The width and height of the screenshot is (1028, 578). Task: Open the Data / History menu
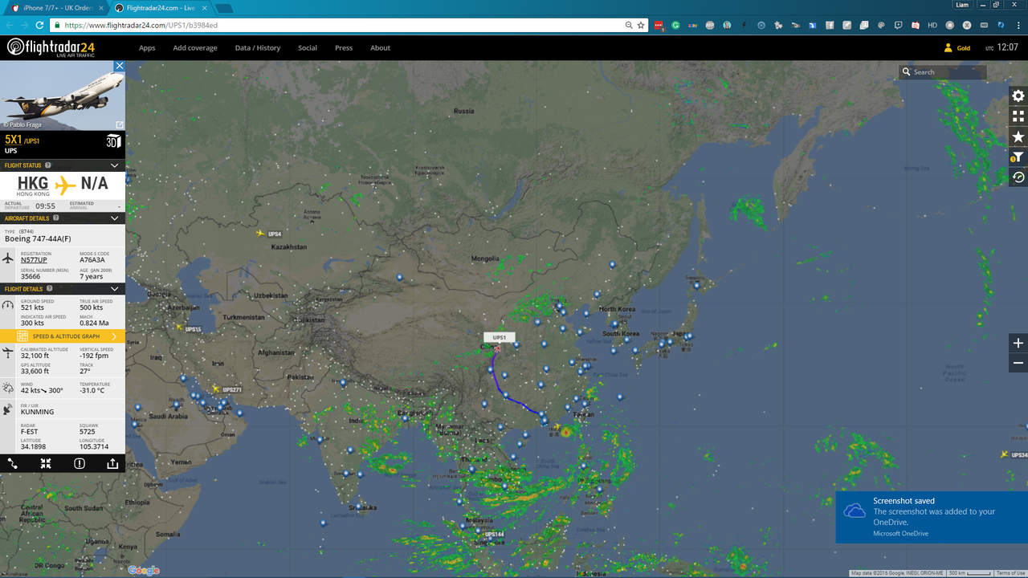click(x=258, y=48)
